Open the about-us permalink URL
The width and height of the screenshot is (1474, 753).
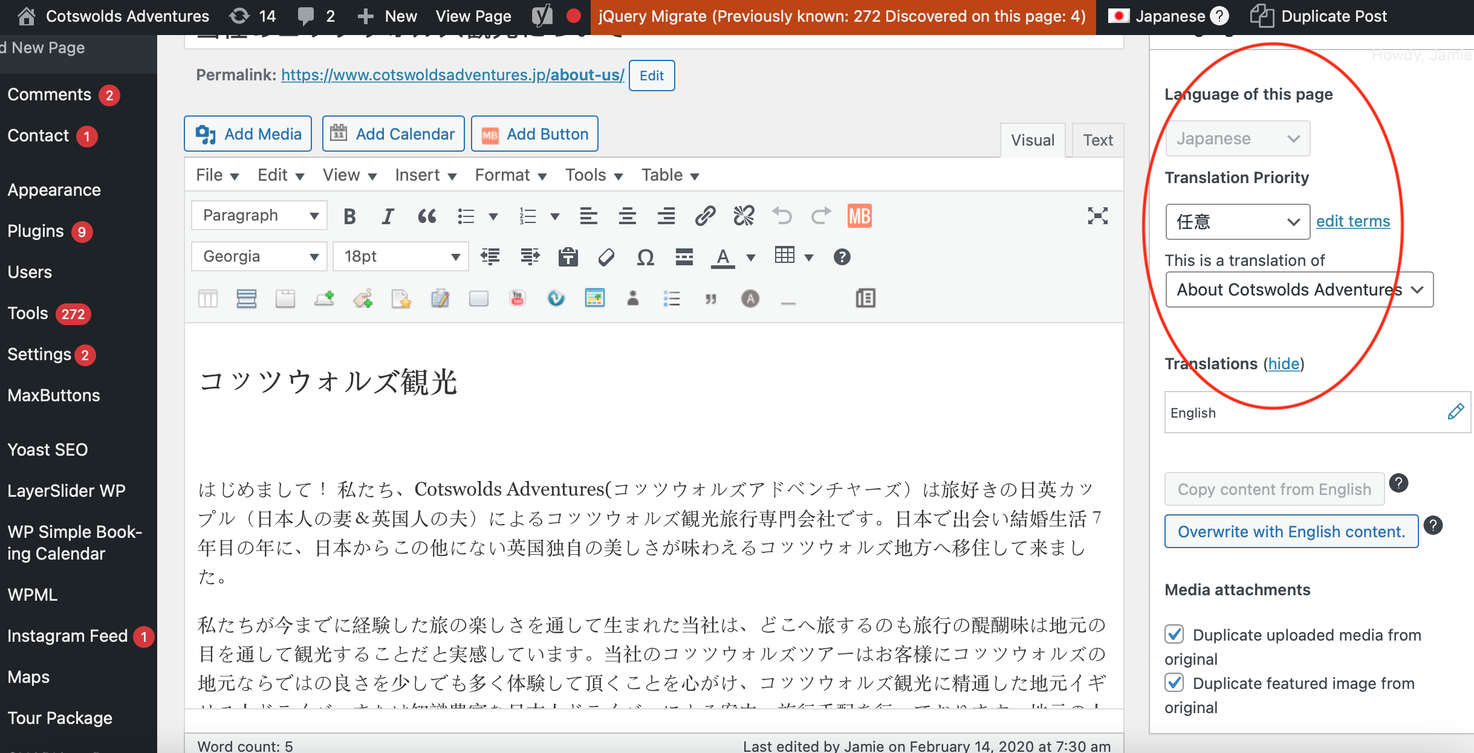[452, 75]
